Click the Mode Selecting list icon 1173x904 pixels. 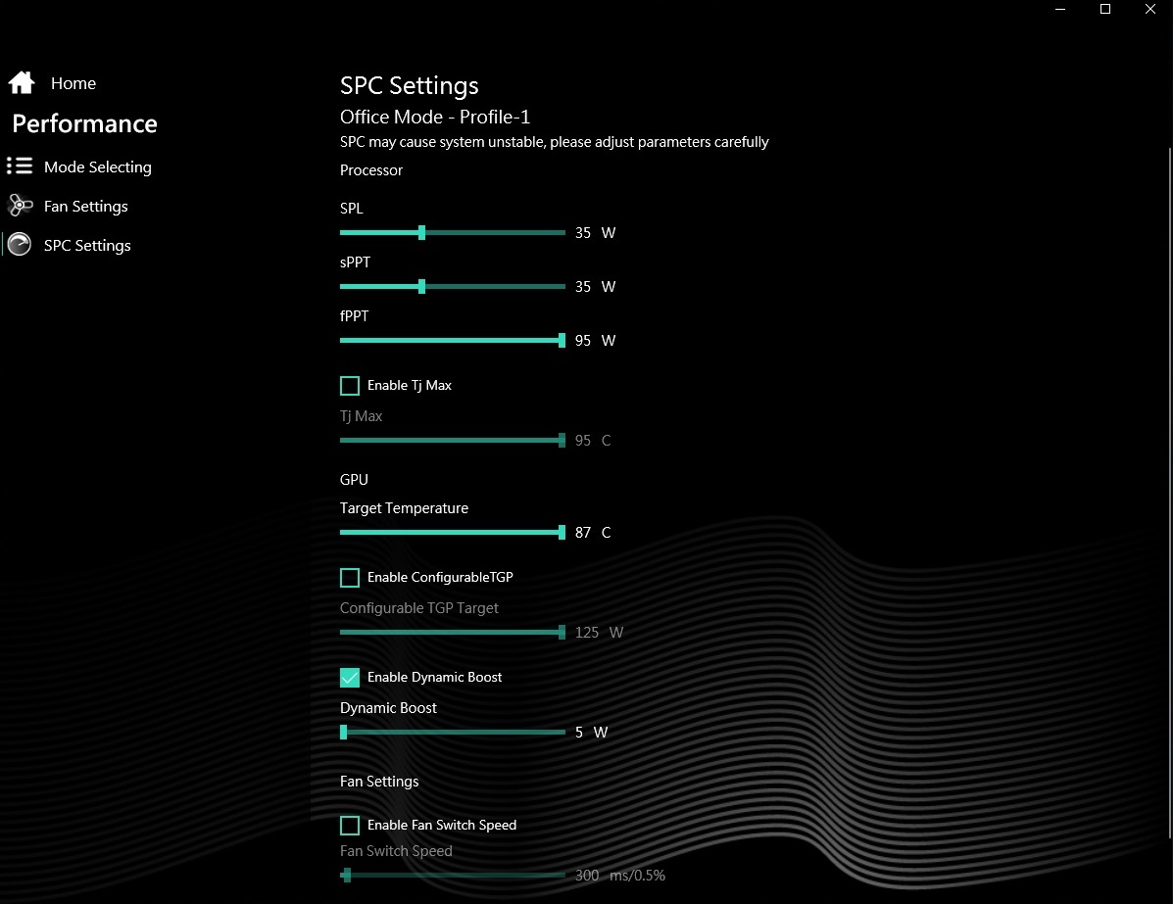(x=20, y=167)
